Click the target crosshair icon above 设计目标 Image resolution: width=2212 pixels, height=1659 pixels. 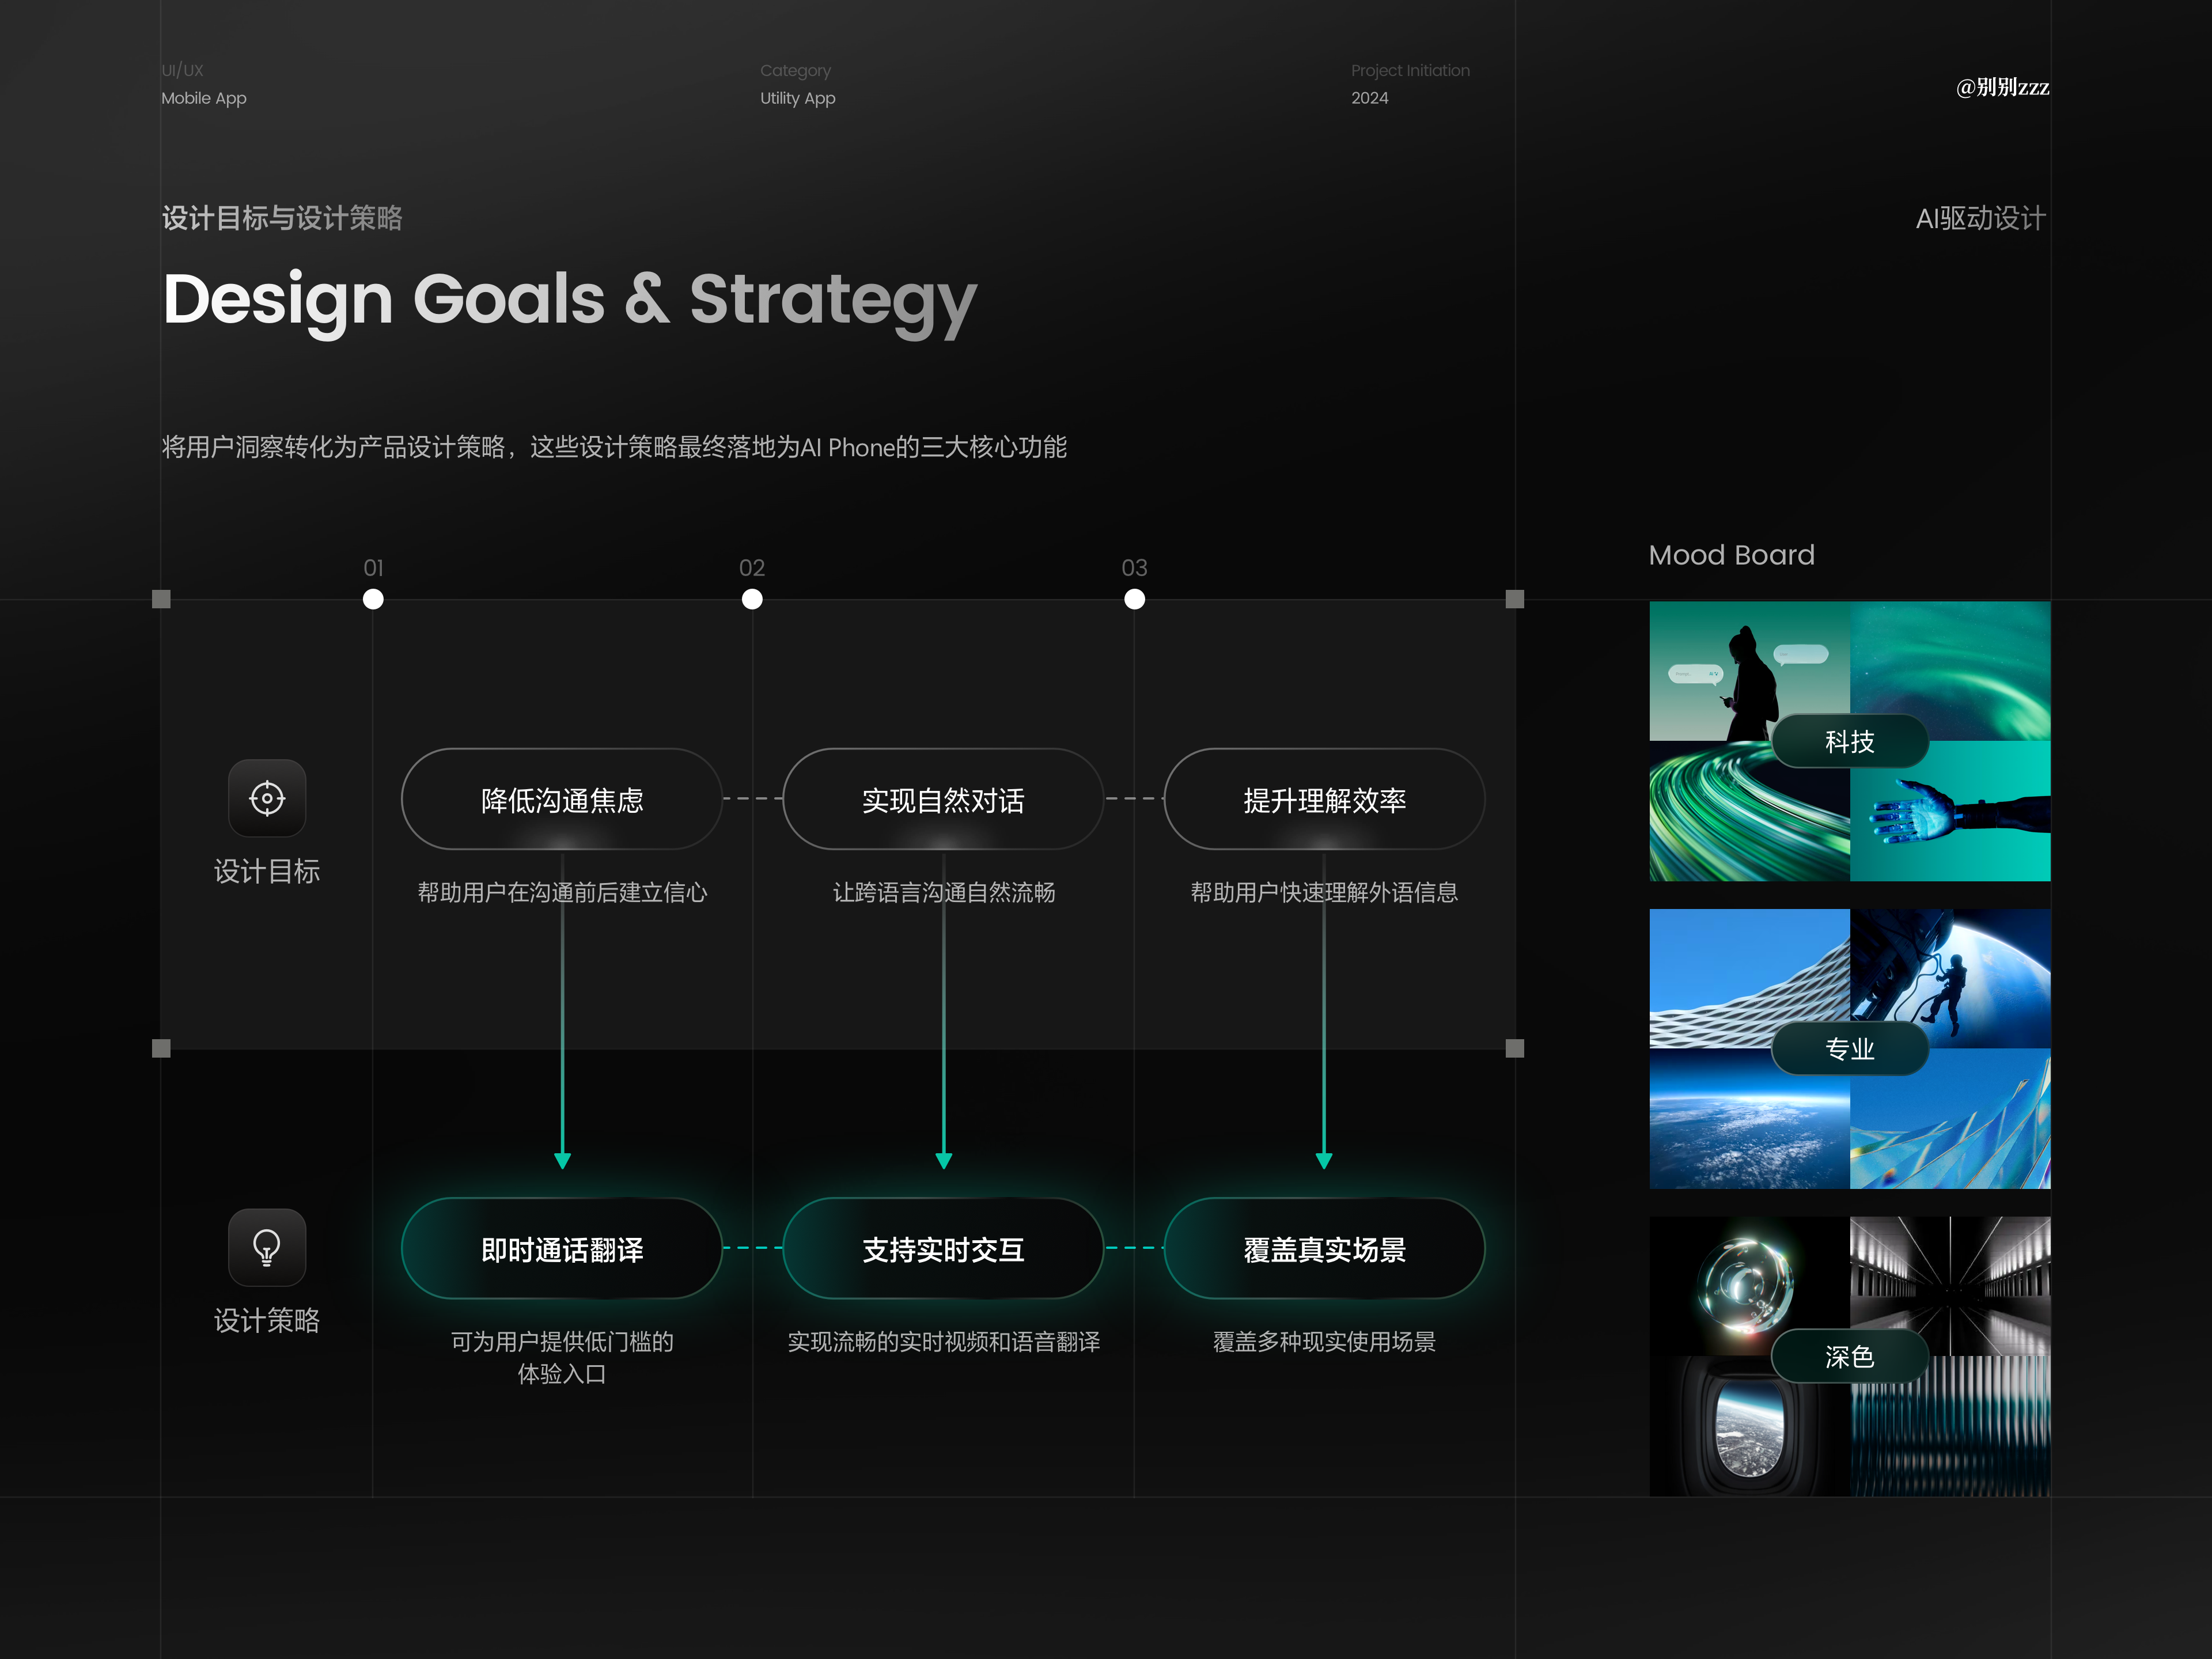tap(267, 798)
